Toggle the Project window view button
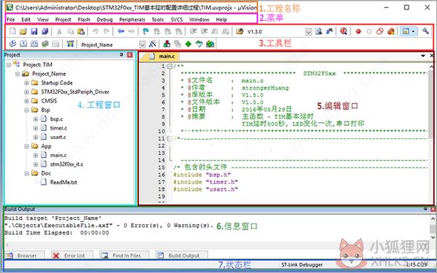Screen dimensions: 437x273 (x=406, y=31)
